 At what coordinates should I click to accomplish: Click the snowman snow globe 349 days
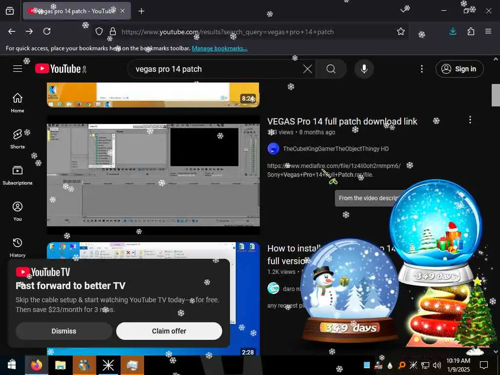coord(350,290)
